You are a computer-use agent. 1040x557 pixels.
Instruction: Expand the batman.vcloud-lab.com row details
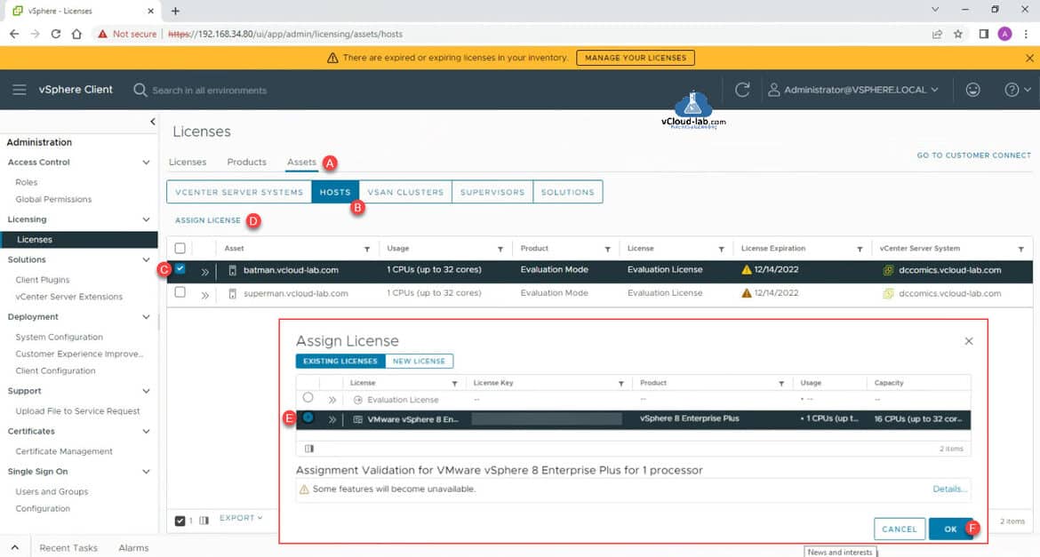205,271
